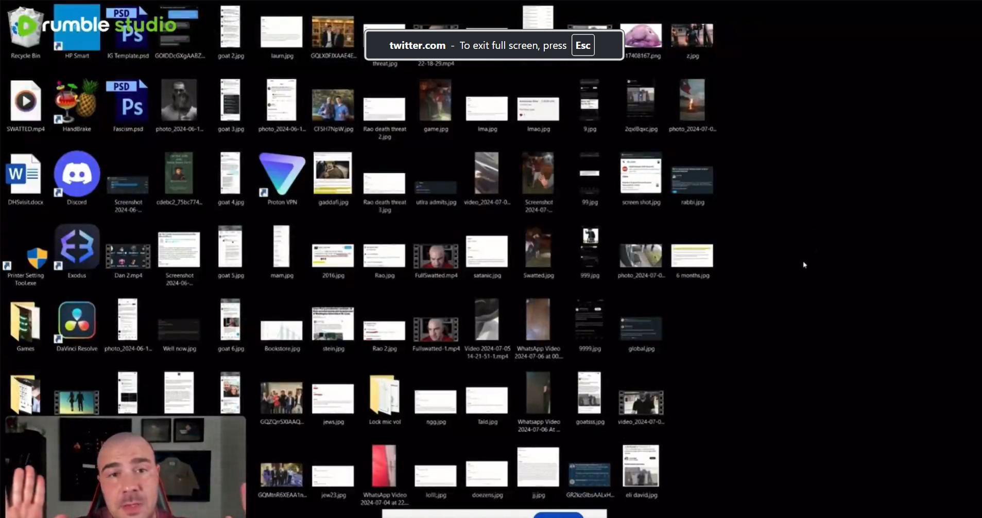Select the 9.jpg file
This screenshot has width=982, height=518.
click(590, 105)
